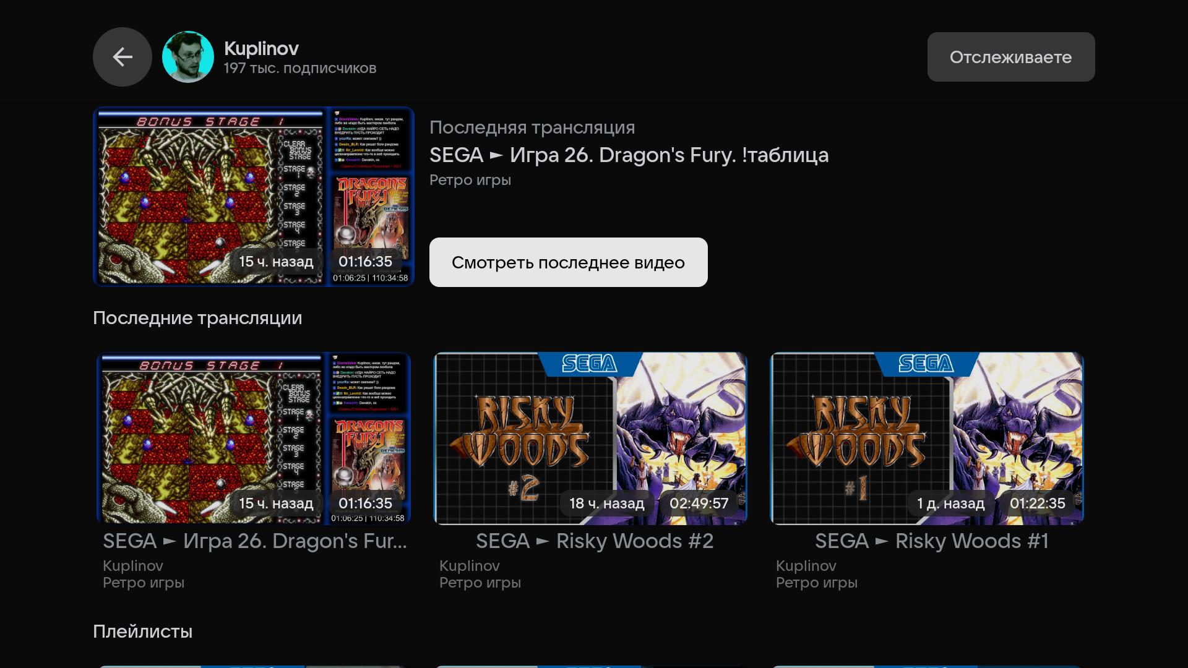
Task: Click the Последняя трансляция label
Action: click(532, 127)
